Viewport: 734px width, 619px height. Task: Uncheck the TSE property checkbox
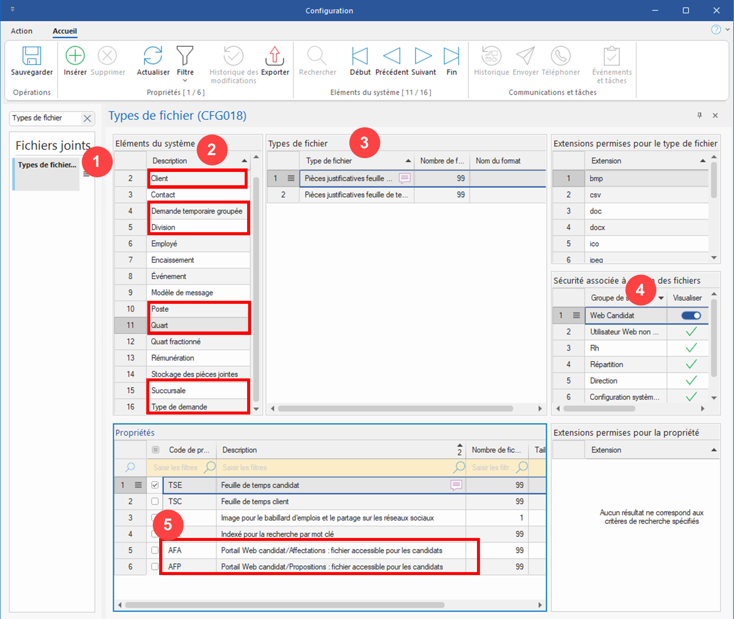[x=155, y=485]
